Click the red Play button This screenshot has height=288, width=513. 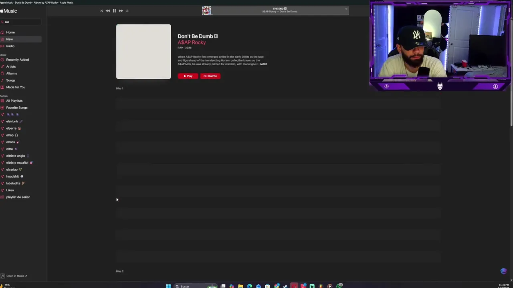click(x=188, y=76)
